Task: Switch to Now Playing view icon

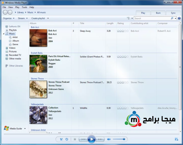Action: click(x=176, y=139)
